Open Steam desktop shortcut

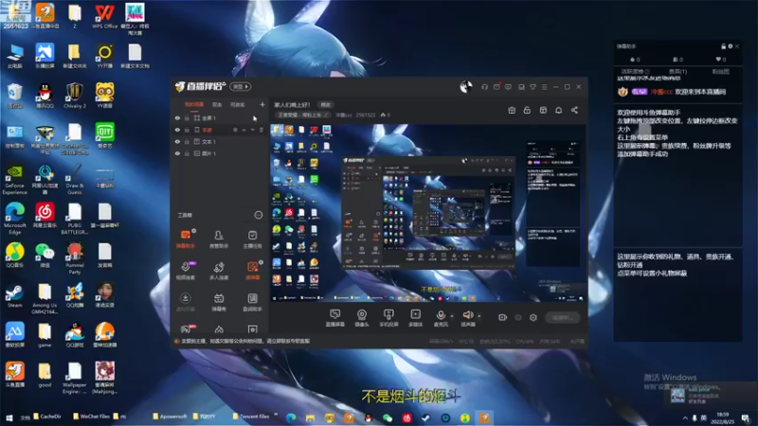pyautogui.click(x=14, y=295)
